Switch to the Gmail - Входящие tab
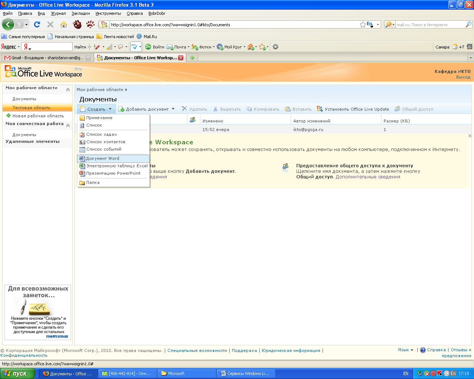Viewport: 474px width, 379px height. 47,58
